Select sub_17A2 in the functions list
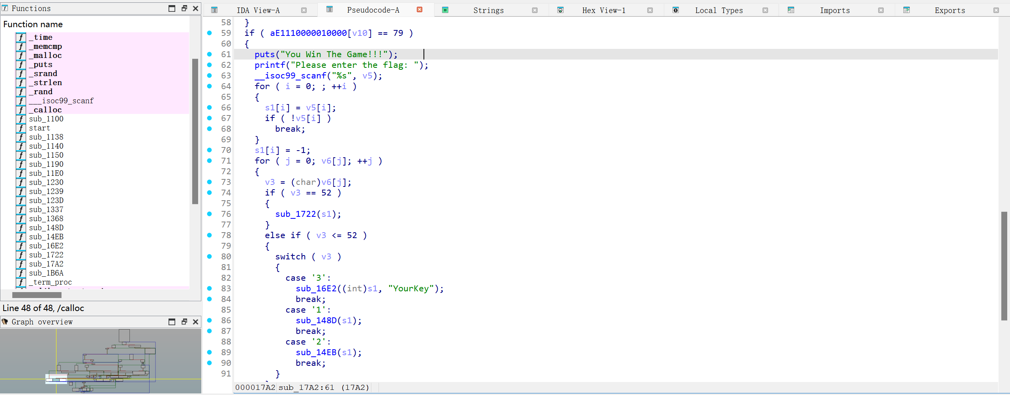Viewport: 1010px width, 395px height. click(x=46, y=264)
